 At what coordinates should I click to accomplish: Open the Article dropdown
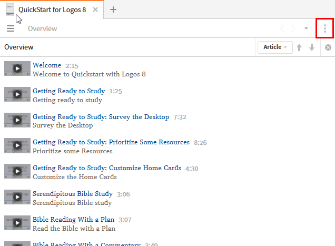pos(275,47)
